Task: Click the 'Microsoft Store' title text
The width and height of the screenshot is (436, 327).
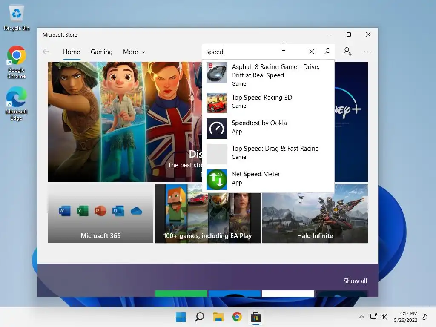Action: click(60, 35)
